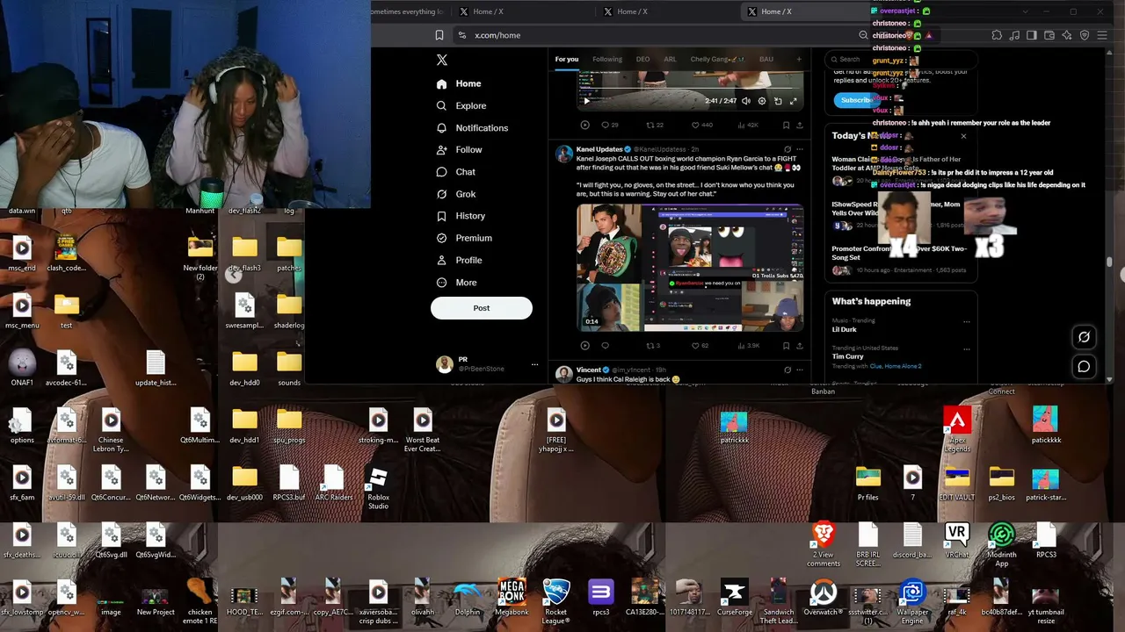Select the For you timeline tab

point(567,60)
